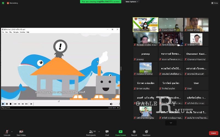Open the View layout switcher
Screen dimensions: 220x137
pyautogui.click(x=215, y=3)
